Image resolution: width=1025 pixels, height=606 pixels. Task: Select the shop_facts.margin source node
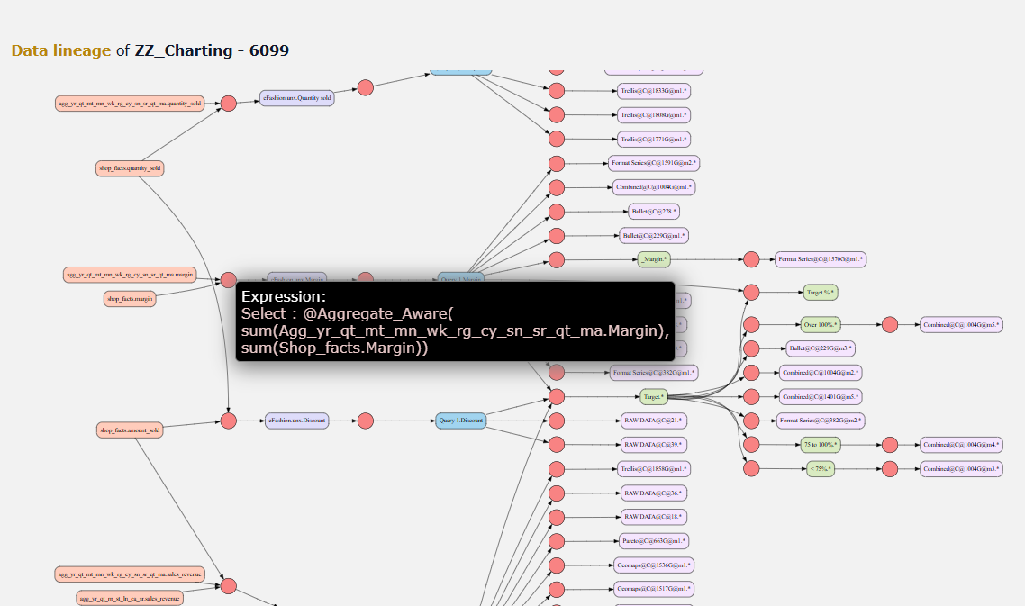click(x=130, y=299)
